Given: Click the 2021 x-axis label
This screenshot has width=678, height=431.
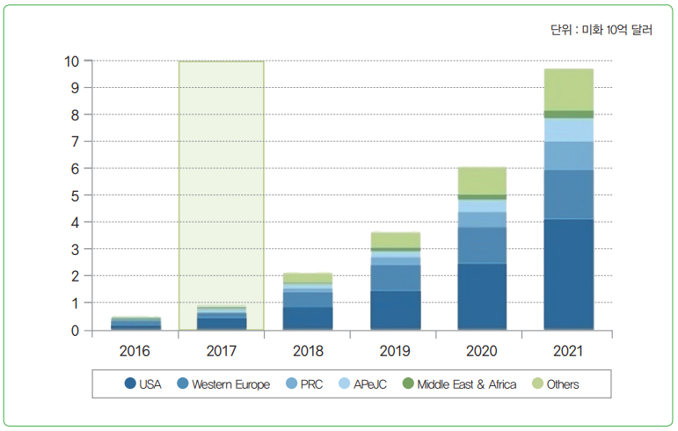Looking at the screenshot, I should (568, 351).
